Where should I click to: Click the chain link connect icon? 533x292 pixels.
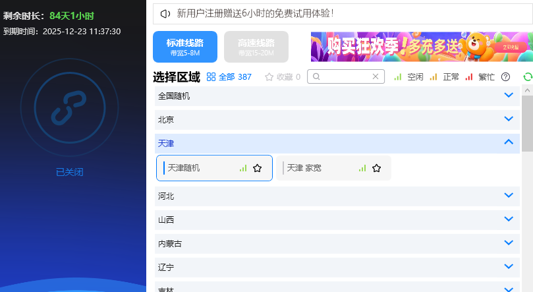coord(69,109)
